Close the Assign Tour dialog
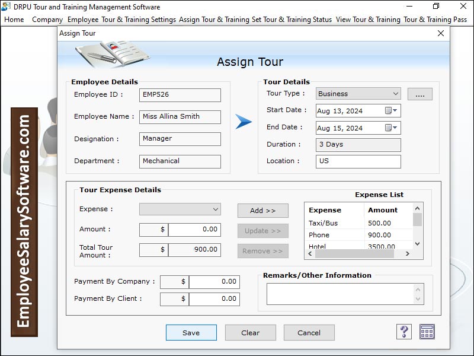Image resolution: width=474 pixels, height=356 pixels. click(x=440, y=34)
